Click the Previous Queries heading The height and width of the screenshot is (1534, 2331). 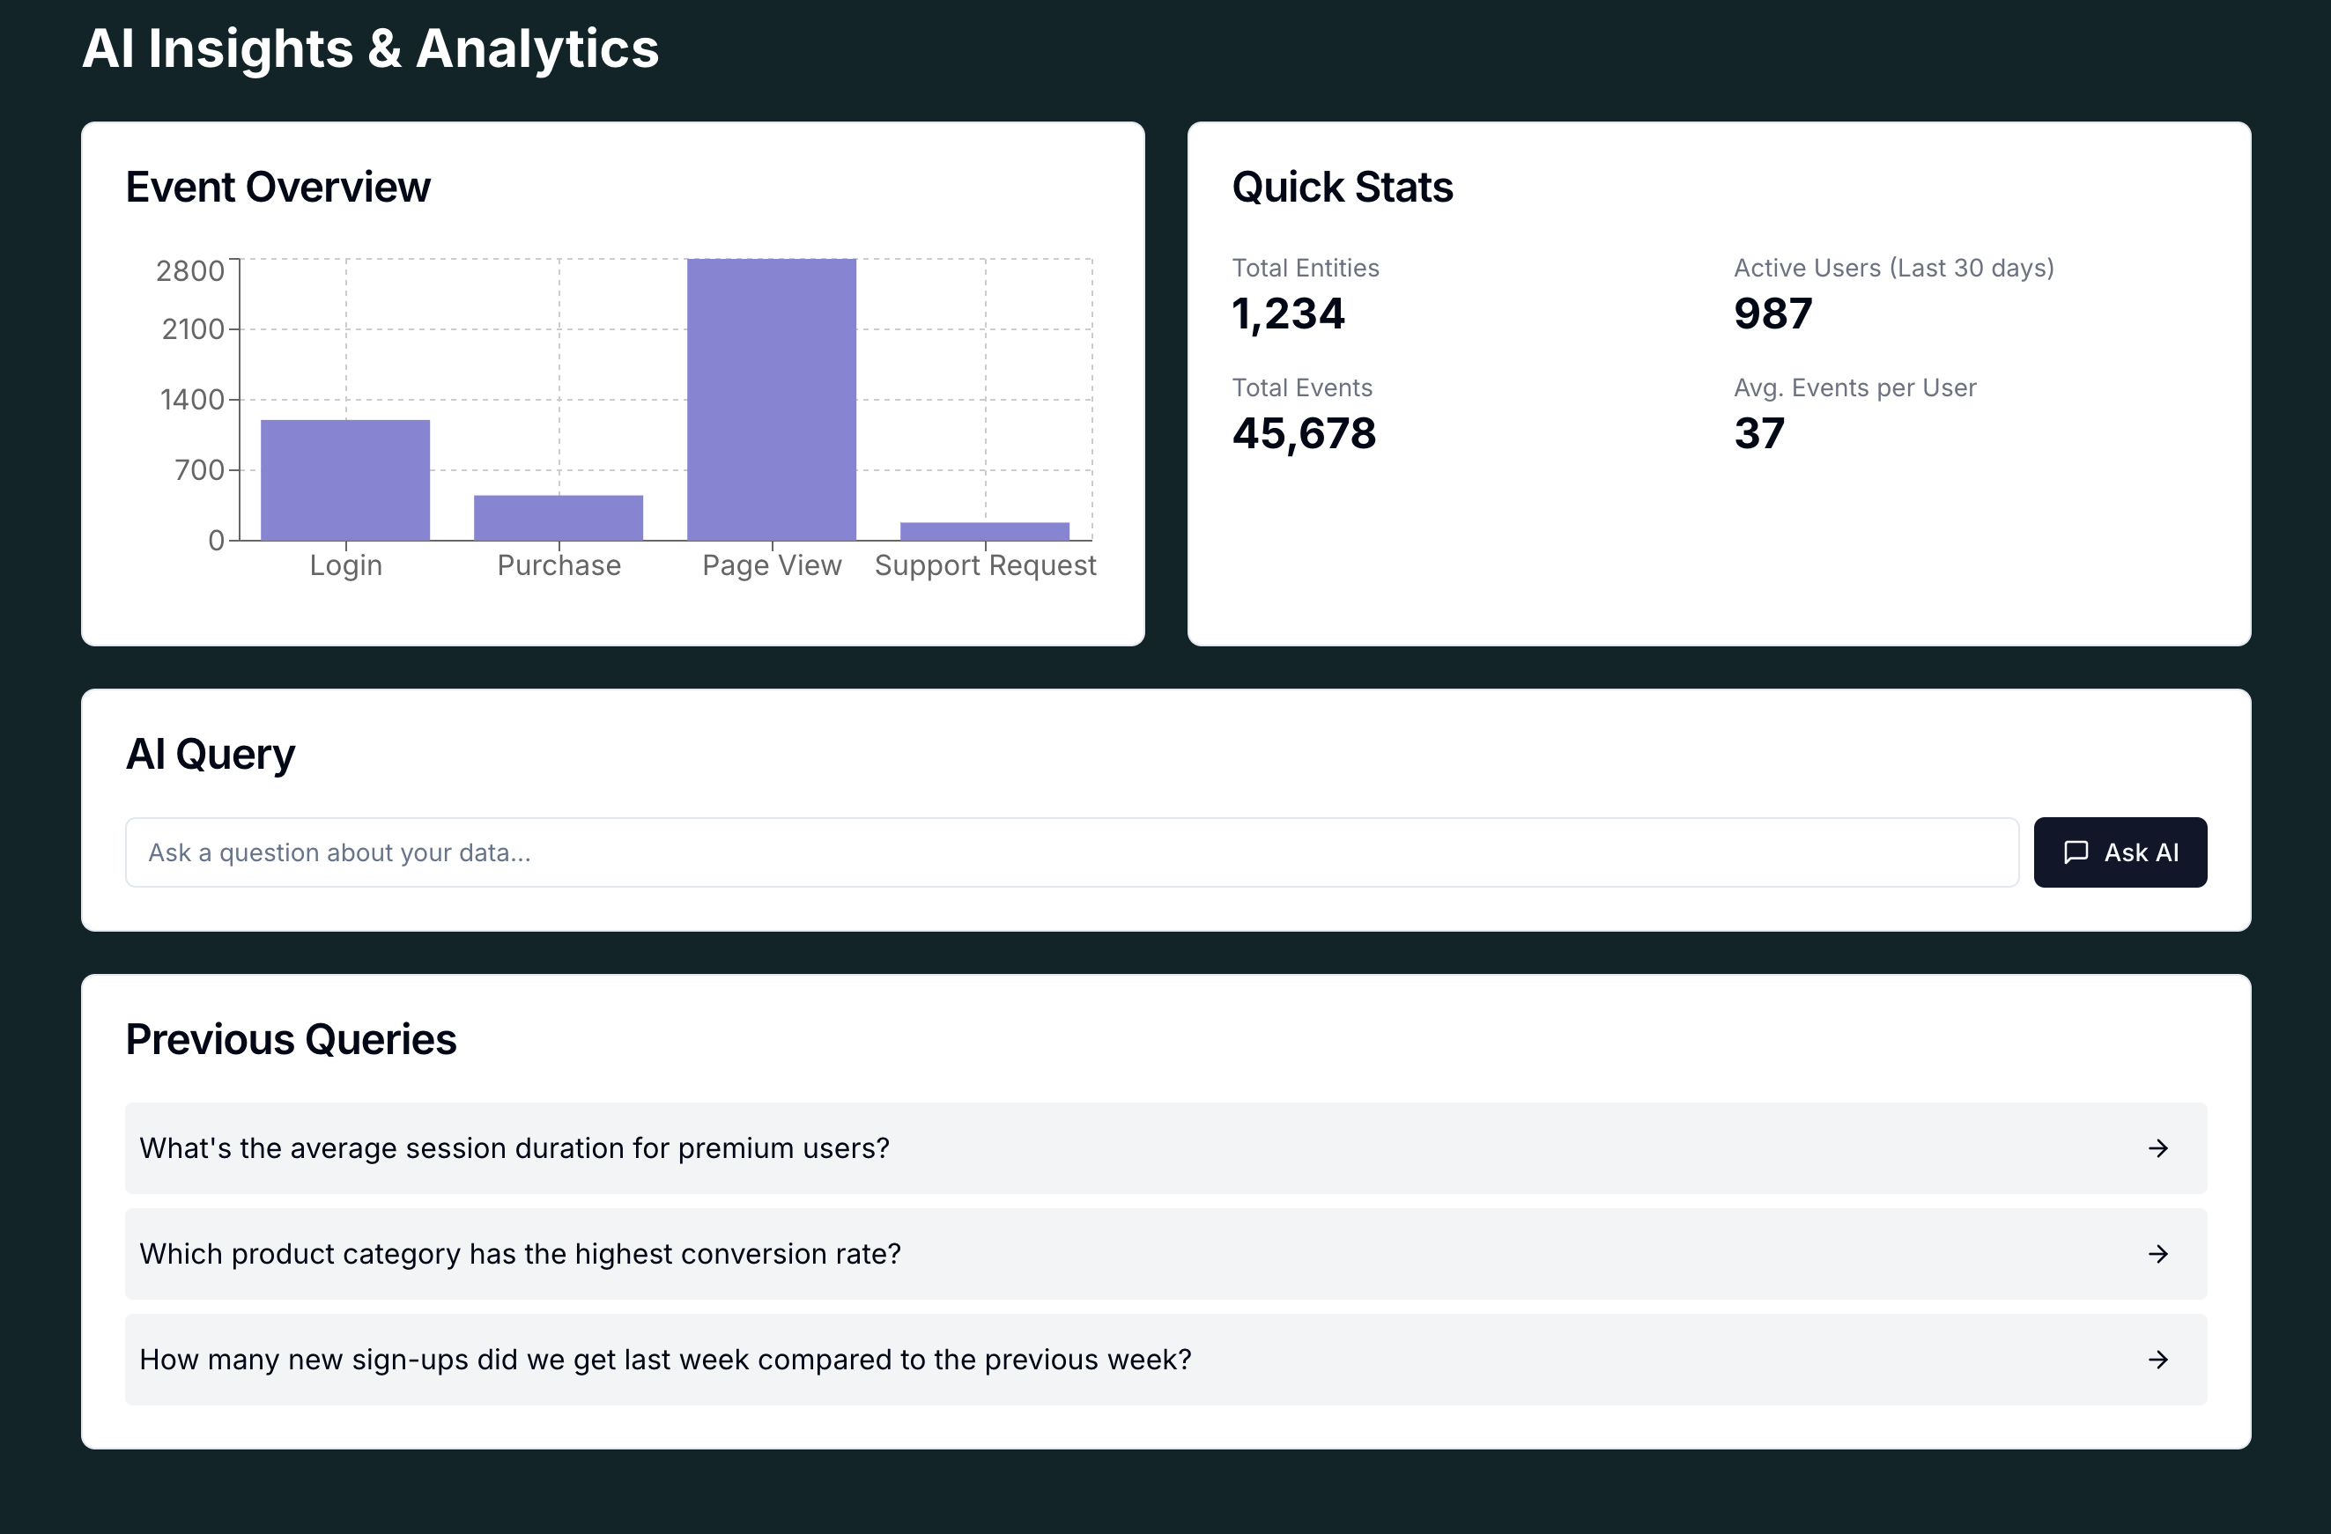[x=291, y=1040]
